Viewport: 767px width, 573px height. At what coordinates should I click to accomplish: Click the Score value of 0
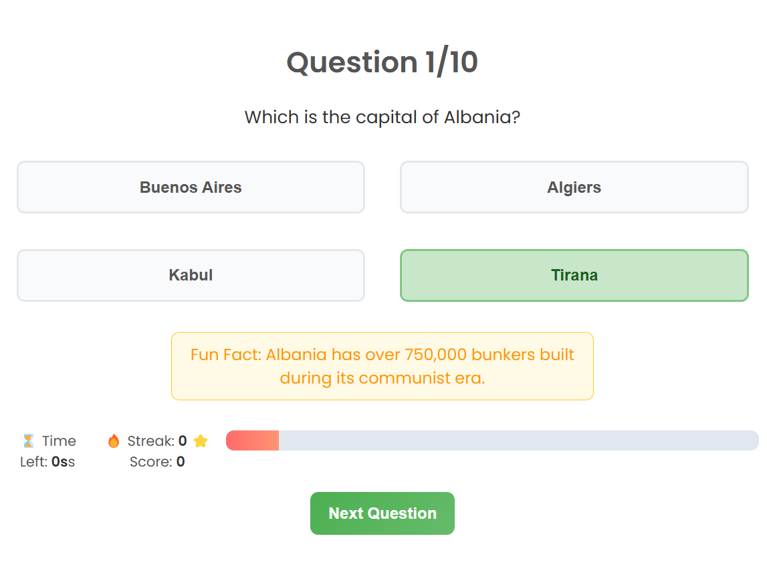click(181, 462)
